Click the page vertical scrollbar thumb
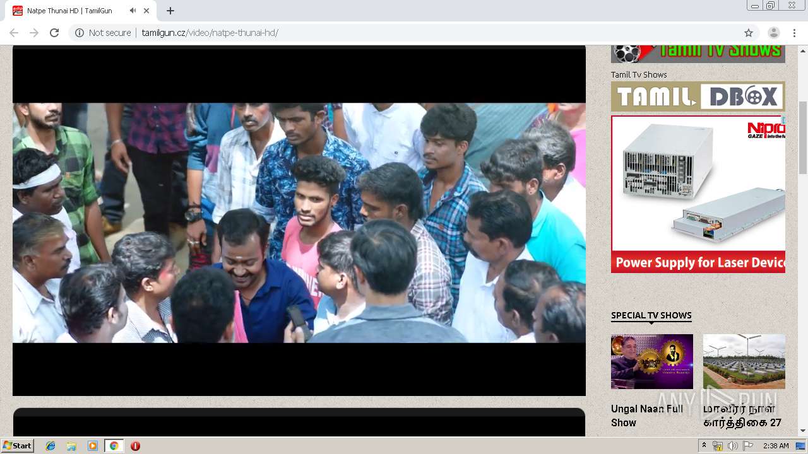 [x=803, y=137]
